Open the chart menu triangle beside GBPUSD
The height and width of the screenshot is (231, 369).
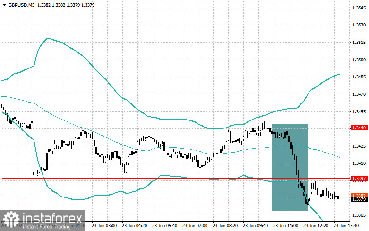[x=4, y=5]
